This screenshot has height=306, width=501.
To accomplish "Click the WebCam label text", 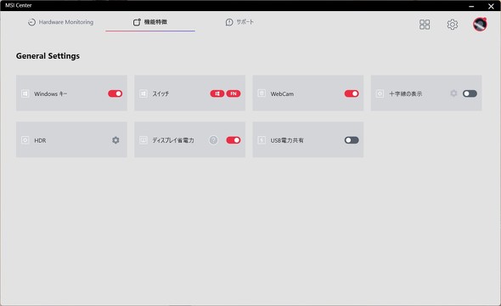I will coord(282,94).
